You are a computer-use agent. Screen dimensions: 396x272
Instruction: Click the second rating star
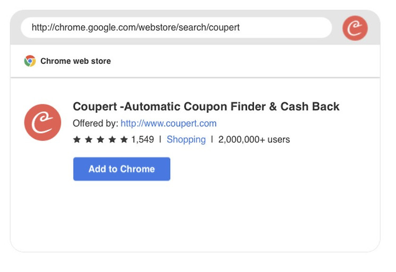coord(89,139)
